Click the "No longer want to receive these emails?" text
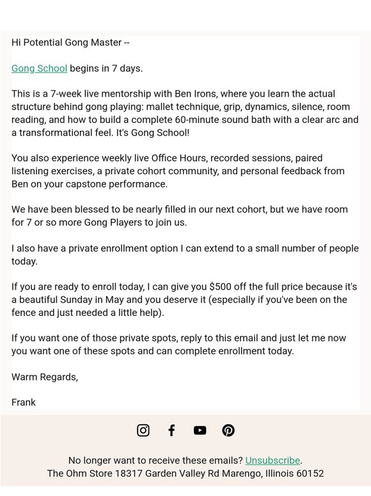The height and width of the screenshot is (496, 371). 155,460
